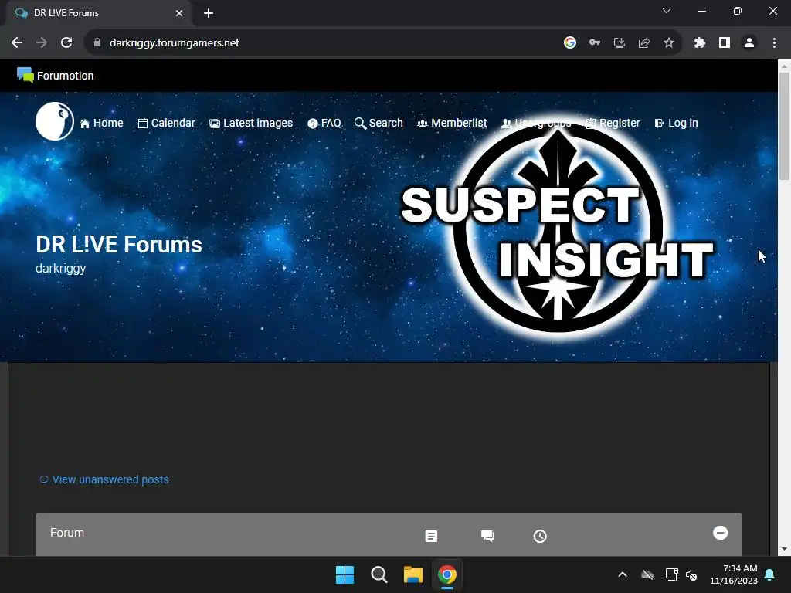The width and height of the screenshot is (791, 593).
Task: Toggle the browser side panel icon
Action: pos(725,43)
